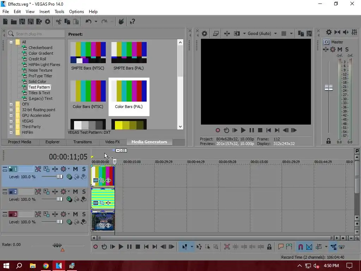
Task: Open track 2 Track FX
Action: pos(55,192)
